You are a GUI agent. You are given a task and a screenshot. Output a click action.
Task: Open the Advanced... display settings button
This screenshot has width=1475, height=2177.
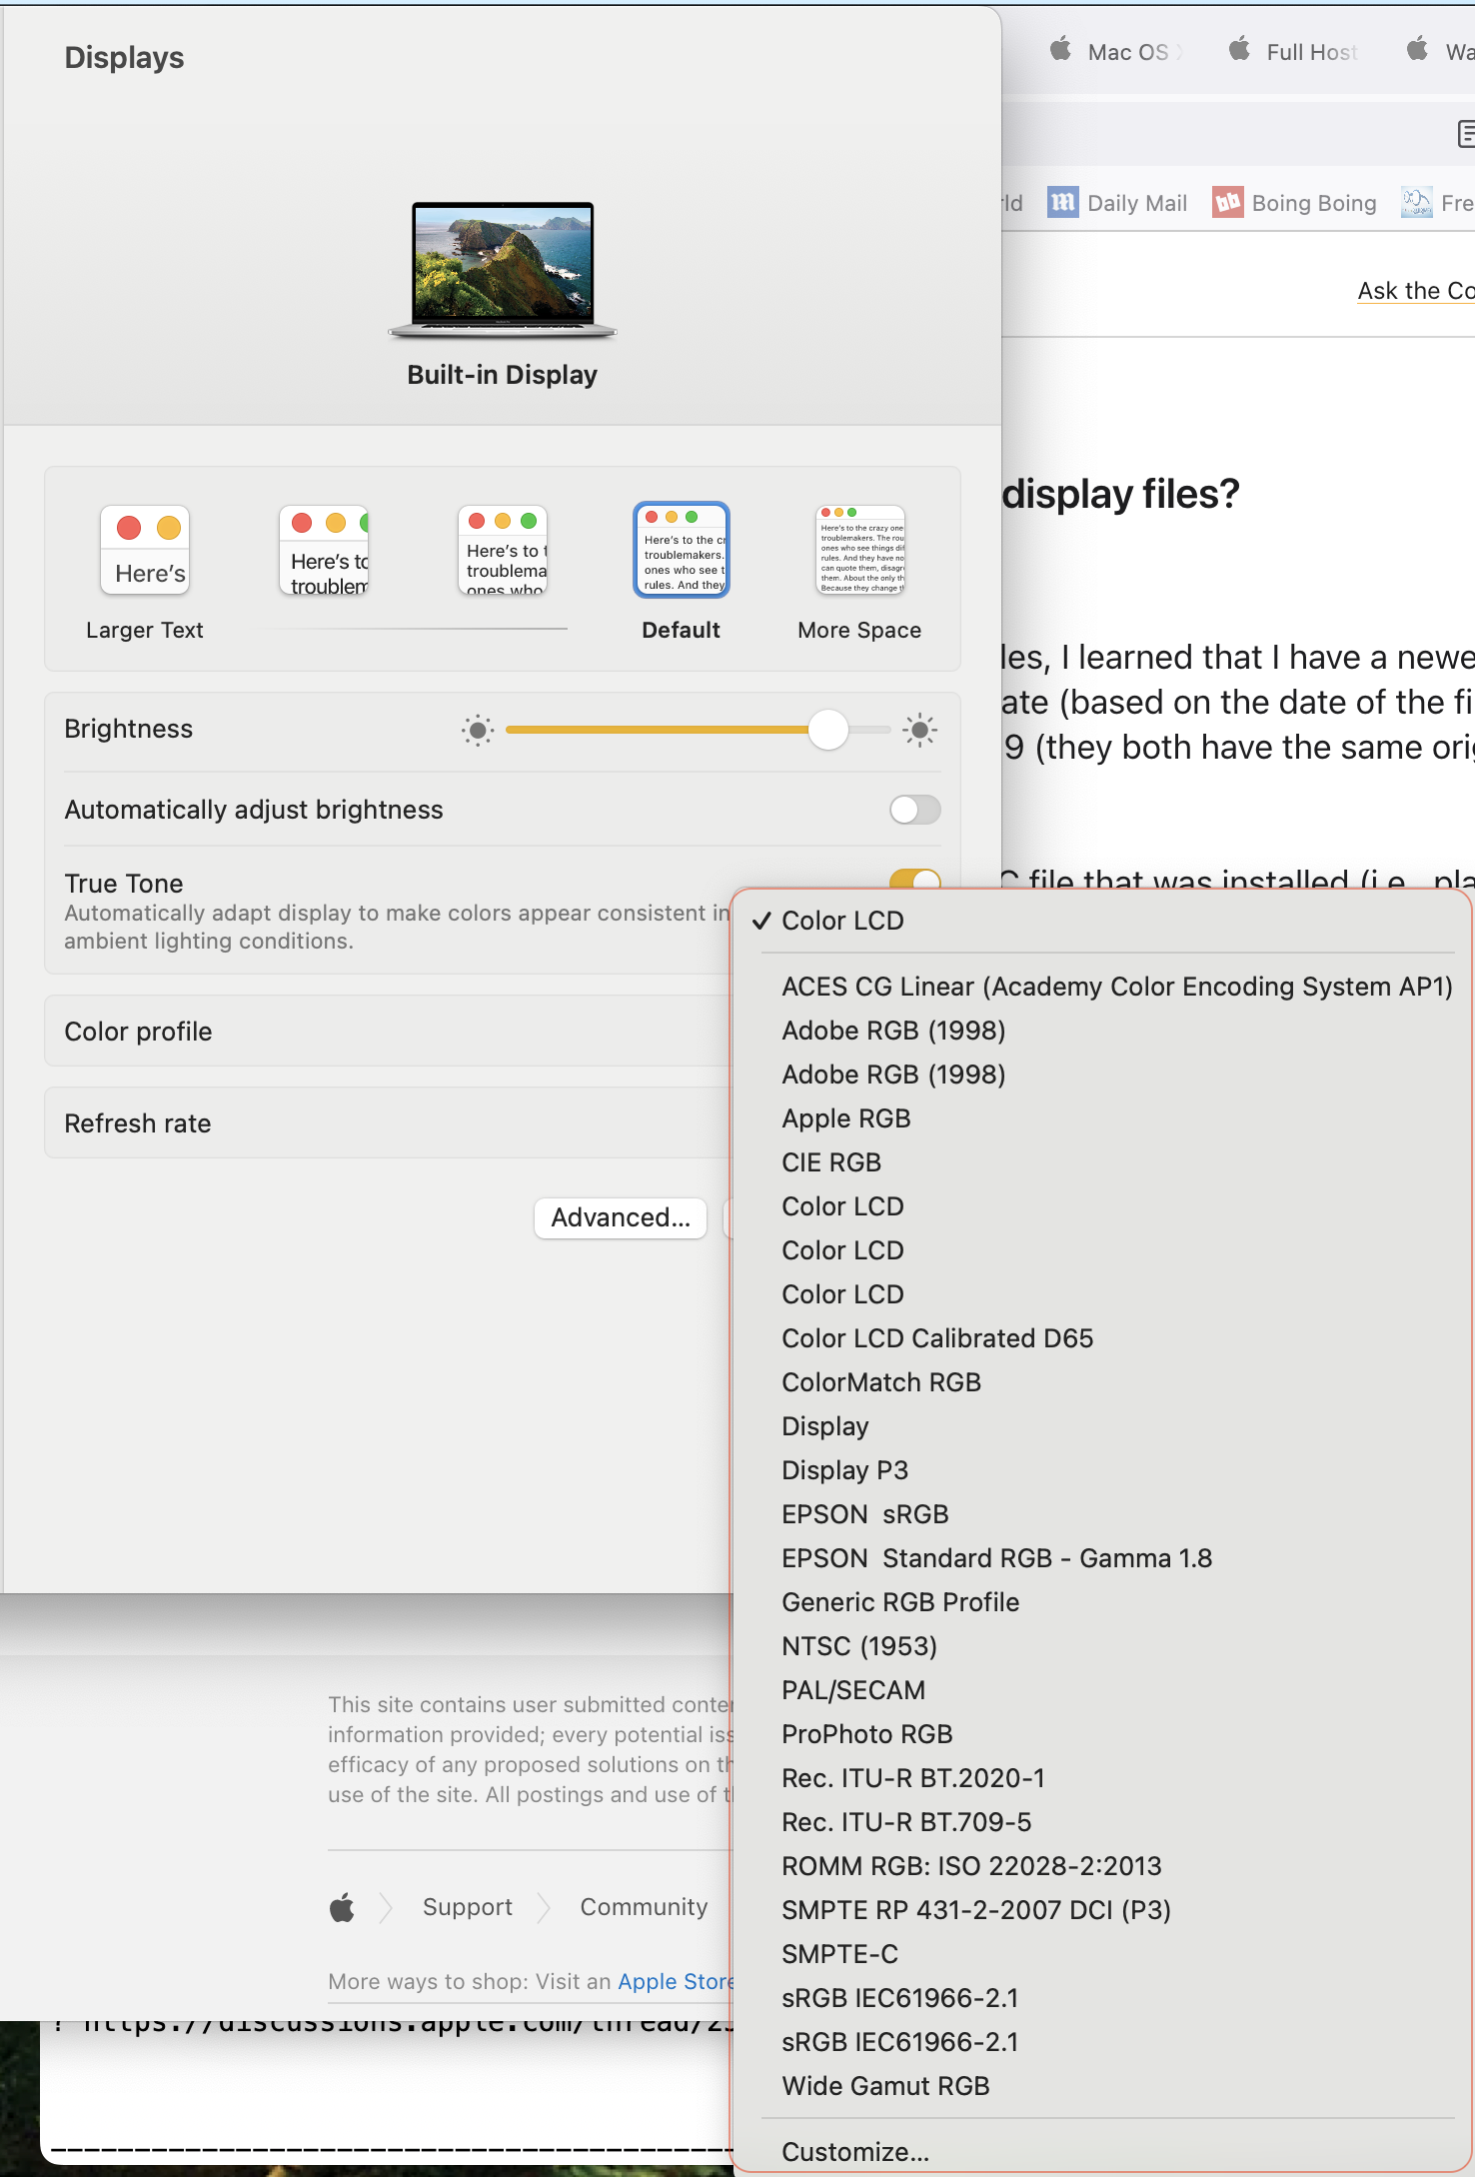pyautogui.click(x=621, y=1217)
